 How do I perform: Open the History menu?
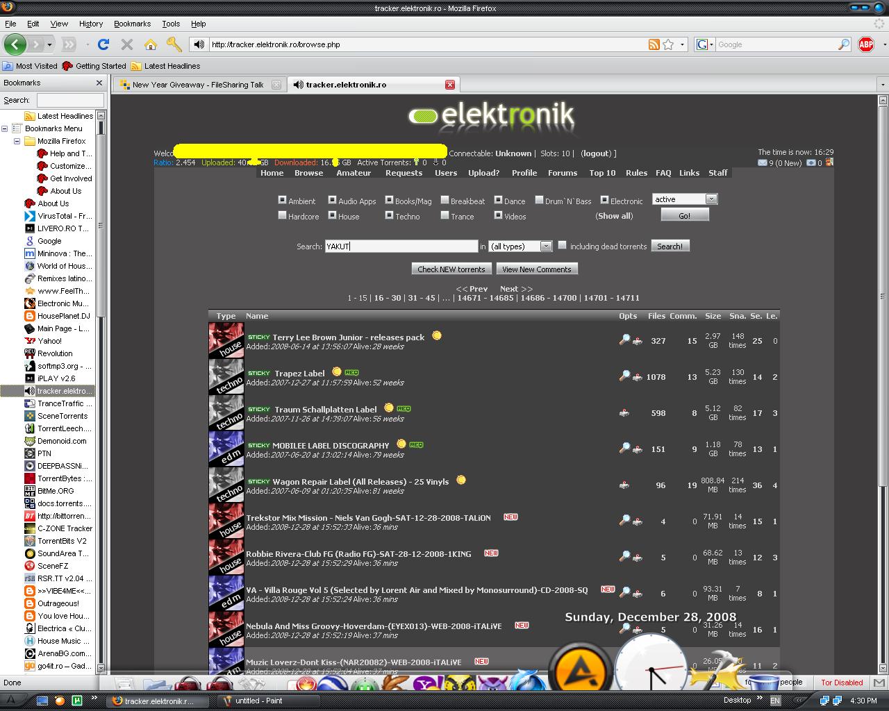[91, 24]
